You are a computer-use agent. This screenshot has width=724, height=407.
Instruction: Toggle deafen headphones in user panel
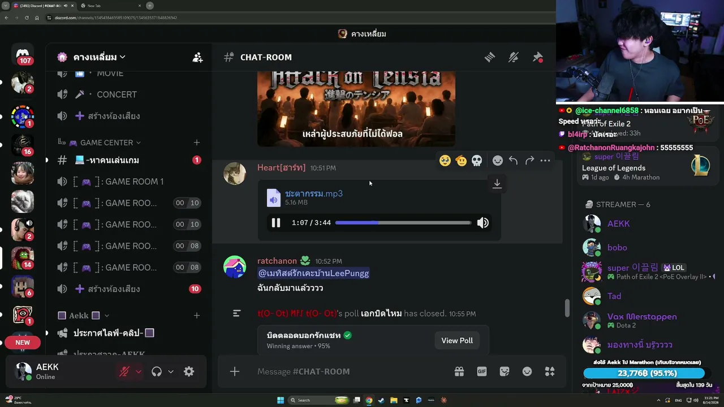tap(157, 371)
